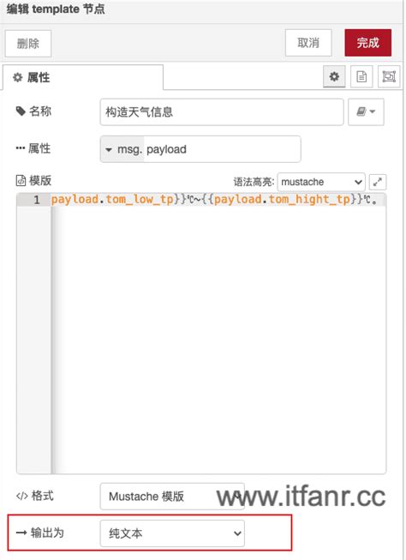Screen dimensions: 406x560
Task: Open the mustache syntax highlight dropdown
Action: [x=321, y=182]
